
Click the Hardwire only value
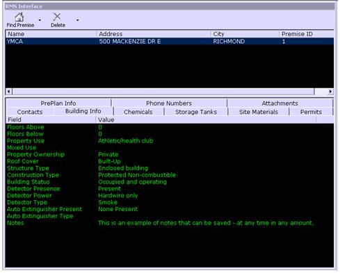point(118,195)
